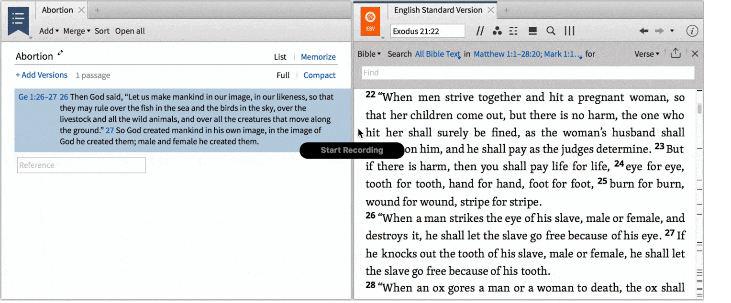Close the English Standard Version tab
The width and height of the screenshot is (731, 303).
coord(490,10)
